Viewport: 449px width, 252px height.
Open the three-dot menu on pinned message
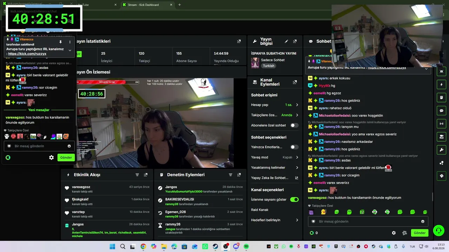(70, 42)
